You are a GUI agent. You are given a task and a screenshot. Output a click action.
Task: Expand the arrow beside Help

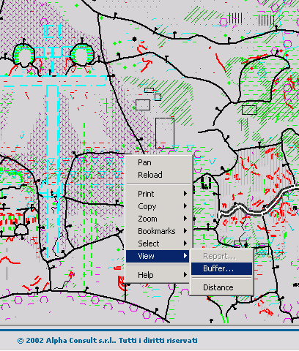pos(185,275)
